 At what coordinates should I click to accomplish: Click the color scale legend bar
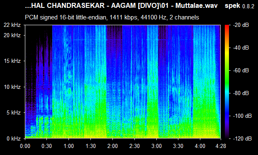click(227, 82)
